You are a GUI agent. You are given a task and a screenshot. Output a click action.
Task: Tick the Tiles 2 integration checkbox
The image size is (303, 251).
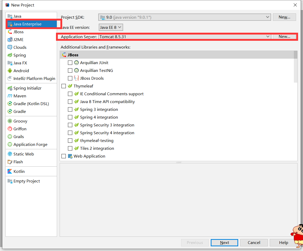(x=70, y=148)
